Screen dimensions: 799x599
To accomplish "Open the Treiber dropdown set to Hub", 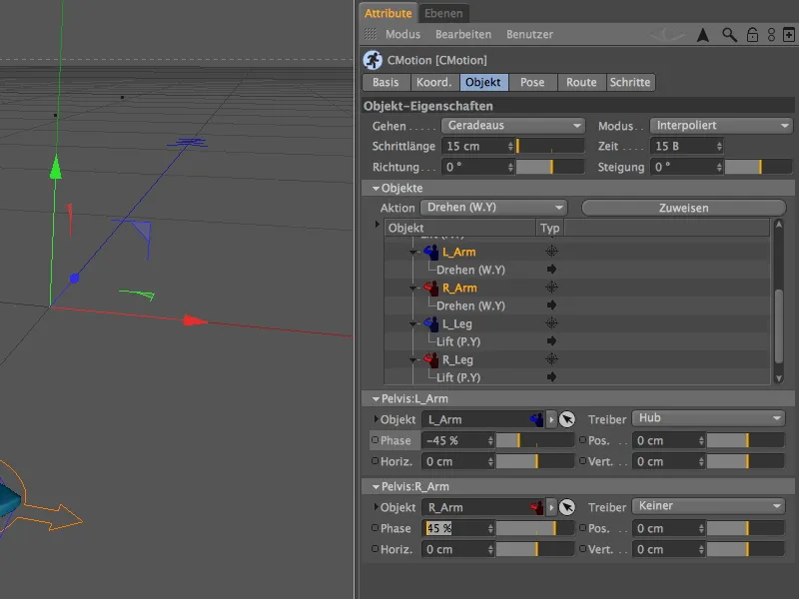I will pyautogui.click(x=708, y=418).
